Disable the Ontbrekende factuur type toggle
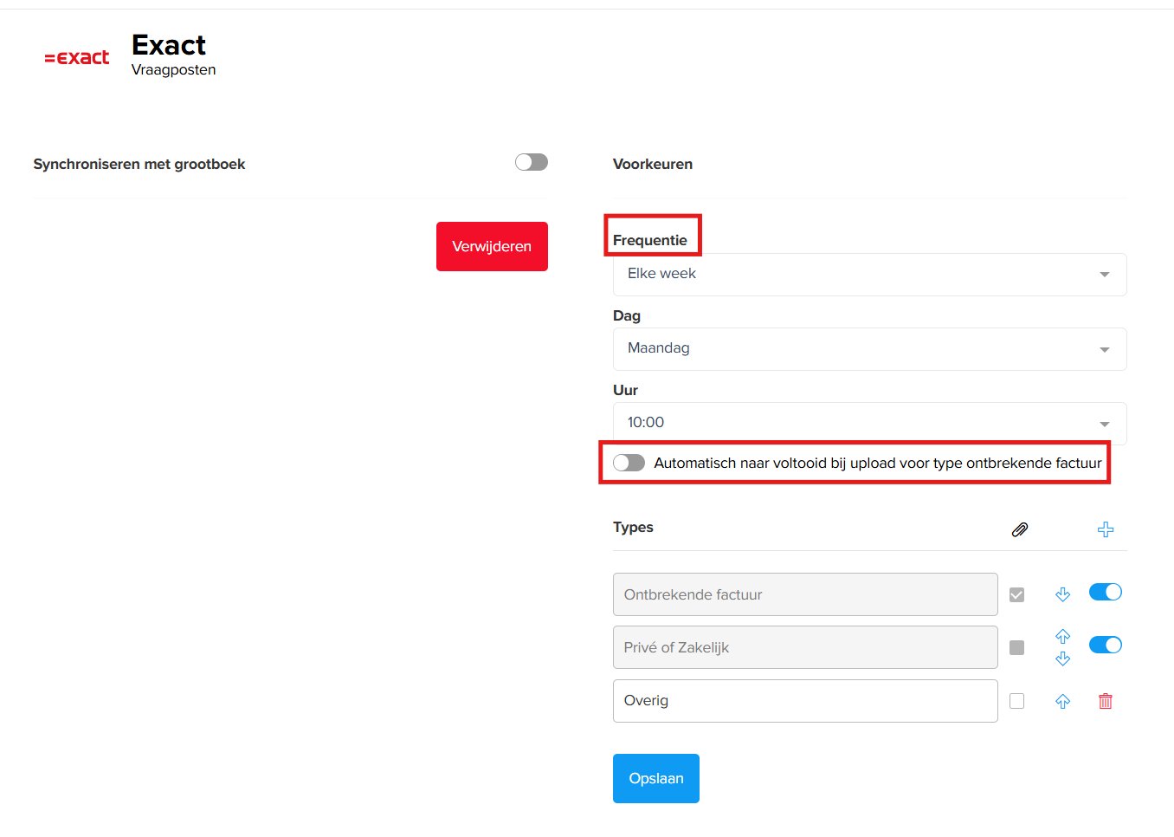 (x=1106, y=592)
